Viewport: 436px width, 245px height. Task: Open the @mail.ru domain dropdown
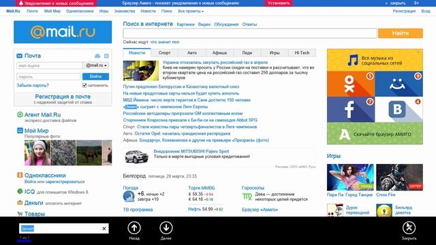(96, 65)
